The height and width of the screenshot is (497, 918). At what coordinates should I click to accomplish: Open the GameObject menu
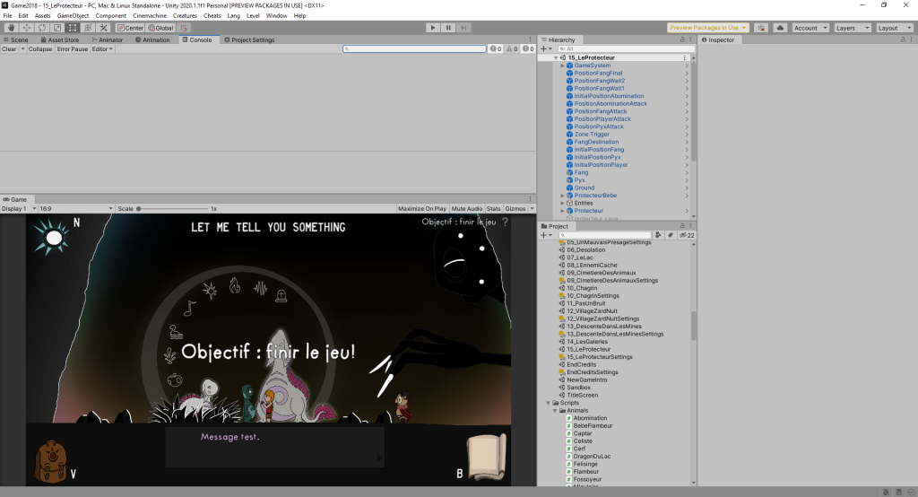74,16
